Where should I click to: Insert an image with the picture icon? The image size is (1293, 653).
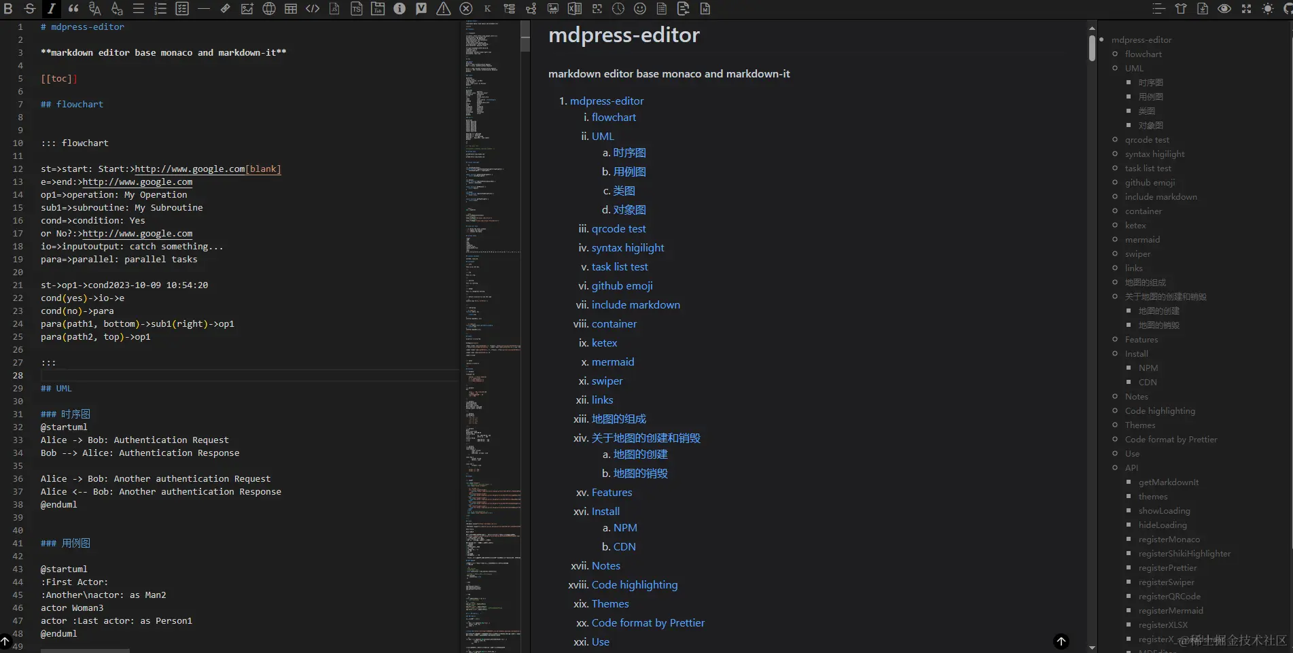(x=247, y=9)
